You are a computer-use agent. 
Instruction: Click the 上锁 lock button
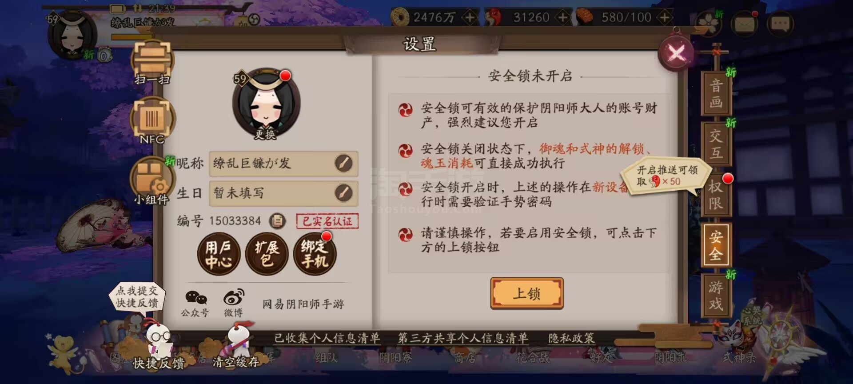point(527,293)
